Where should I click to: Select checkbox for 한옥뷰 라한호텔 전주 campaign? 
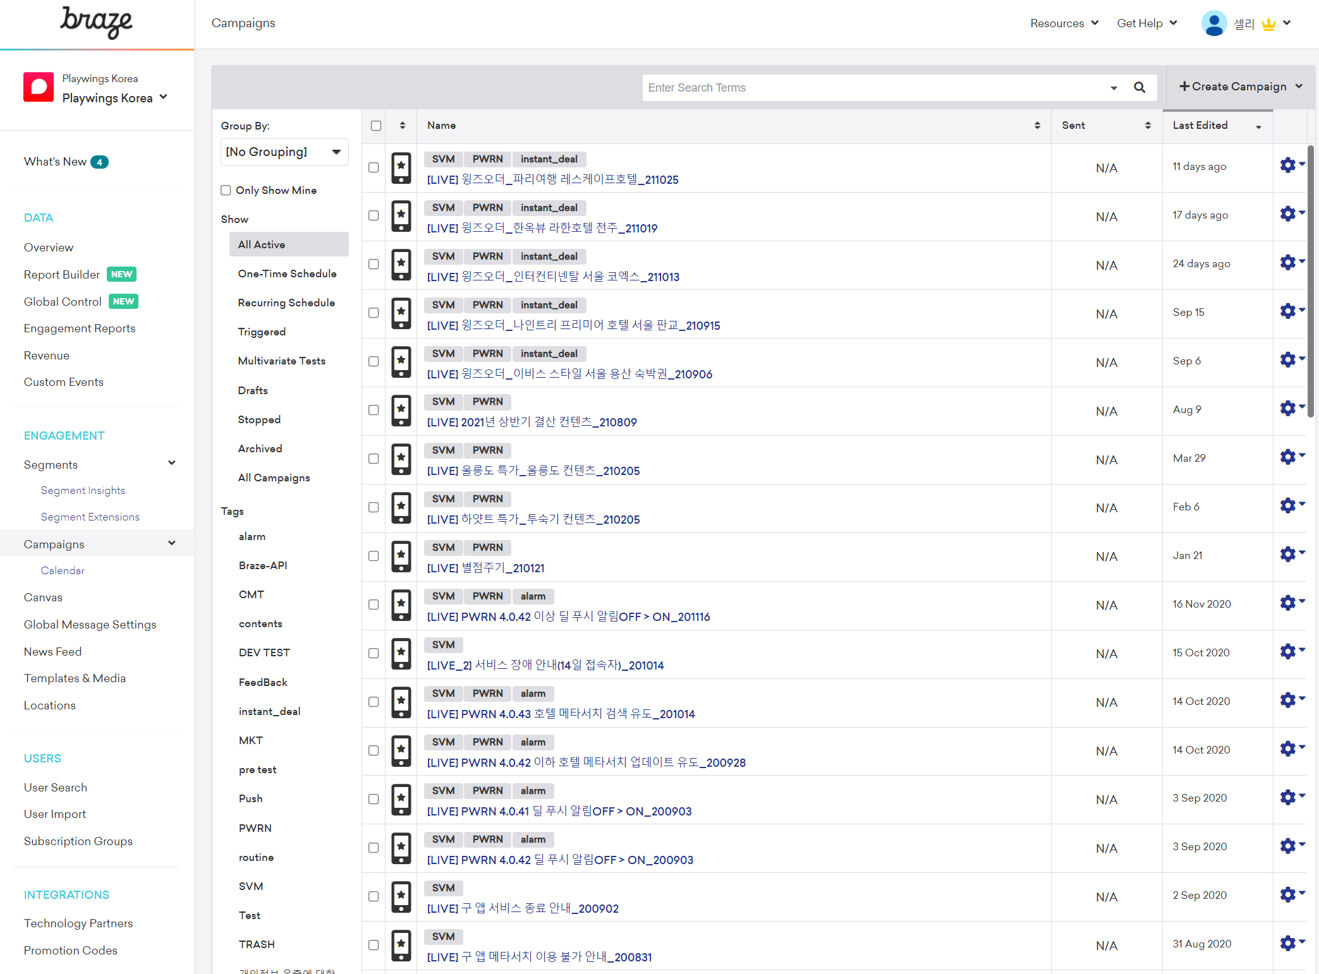[x=374, y=216]
